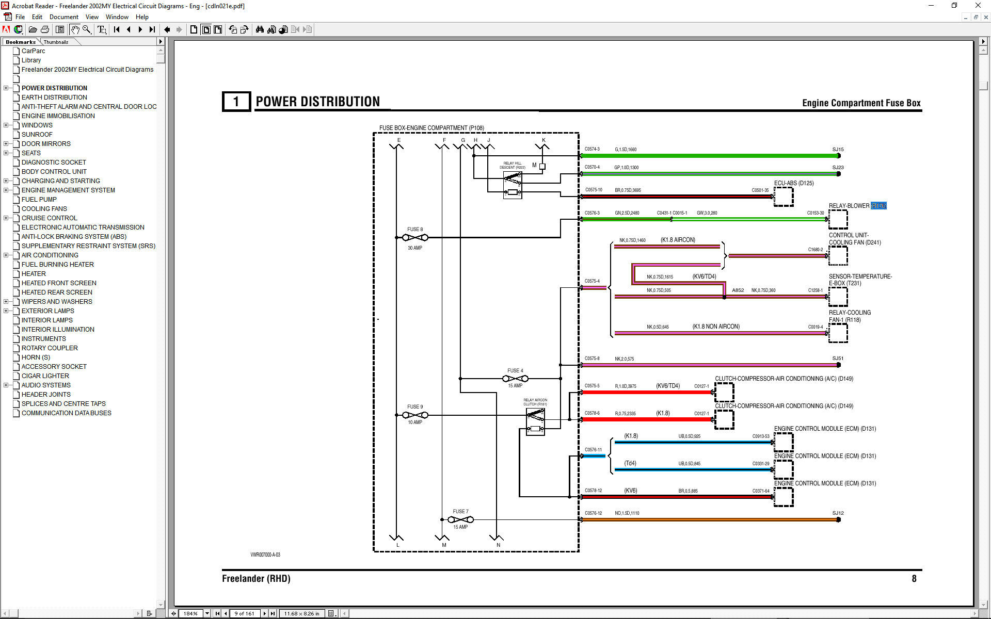Select the Hand tool
This screenshot has width=991, height=619.
[x=75, y=29]
